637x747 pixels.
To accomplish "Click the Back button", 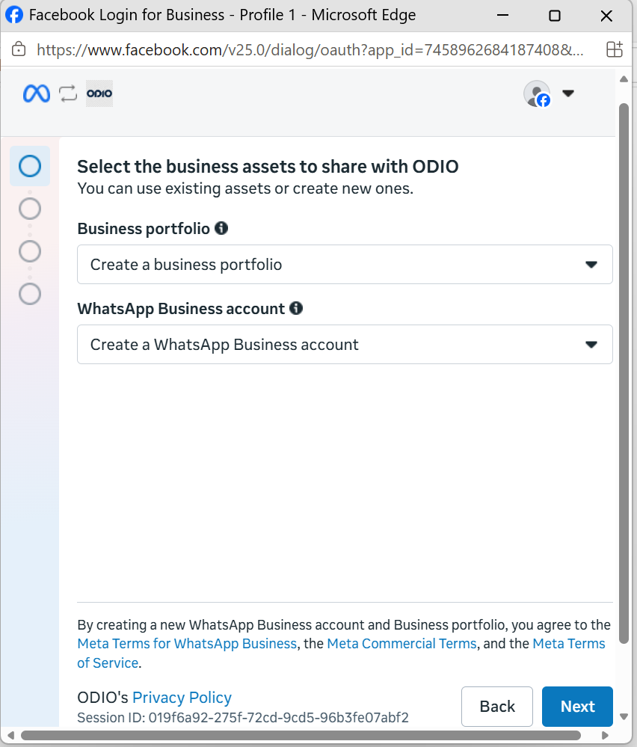I will [497, 707].
